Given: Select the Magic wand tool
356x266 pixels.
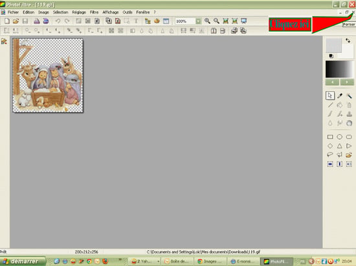Looking at the screenshot, I should click(349, 96).
